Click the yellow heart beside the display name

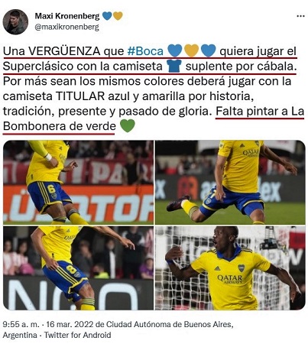118,16
